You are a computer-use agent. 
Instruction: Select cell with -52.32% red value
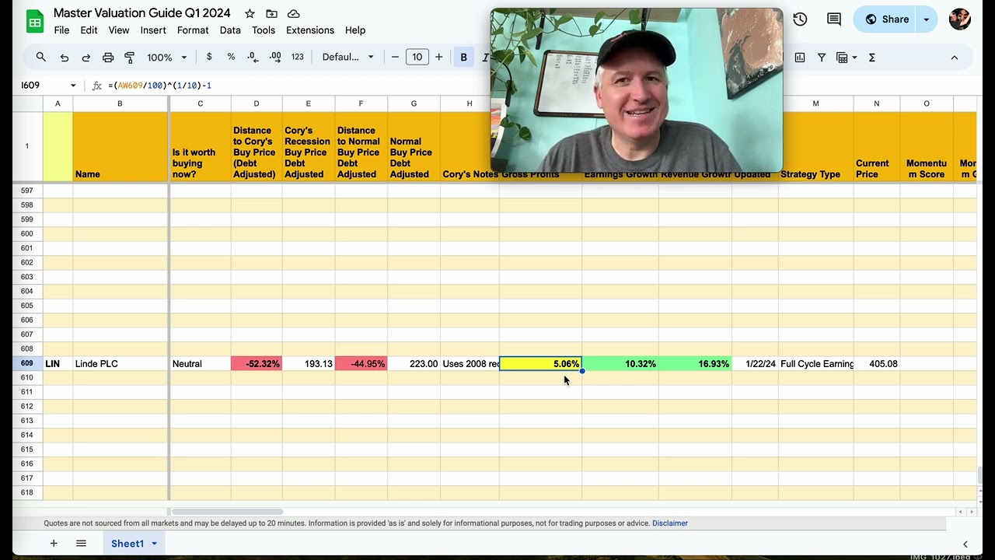click(x=257, y=364)
